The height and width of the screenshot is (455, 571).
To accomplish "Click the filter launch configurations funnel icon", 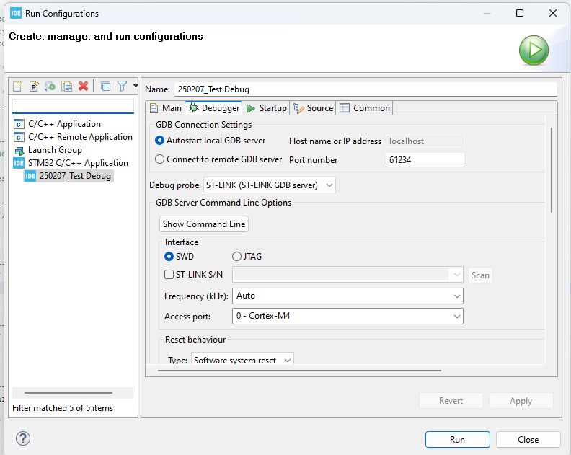I will (x=122, y=86).
